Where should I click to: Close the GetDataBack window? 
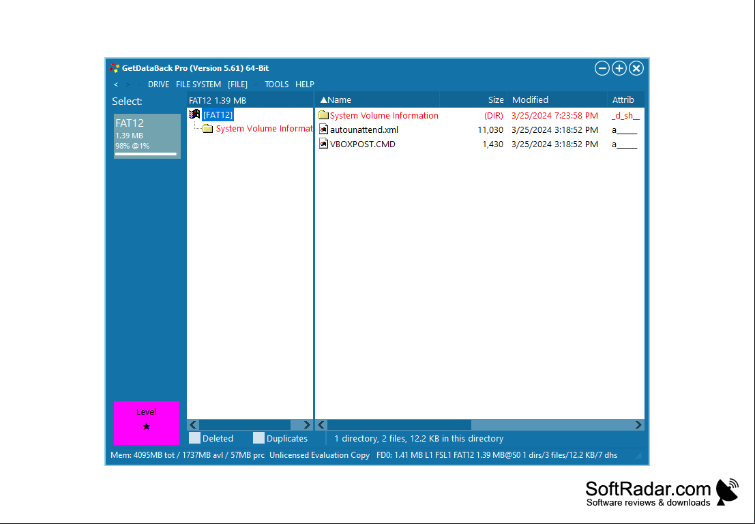click(x=636, y=68)
